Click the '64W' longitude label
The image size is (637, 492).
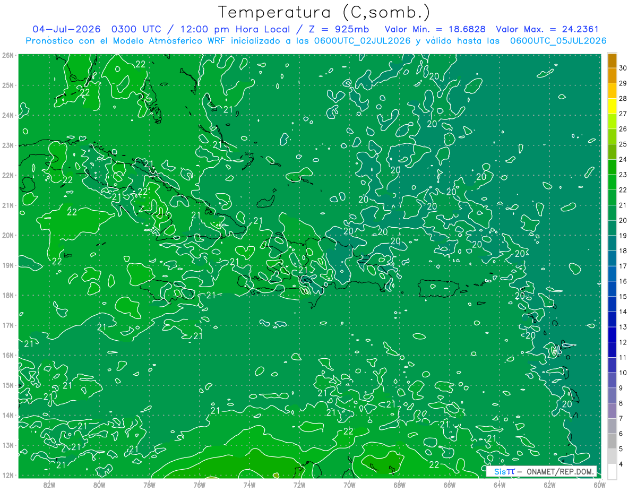pos(499,484)
